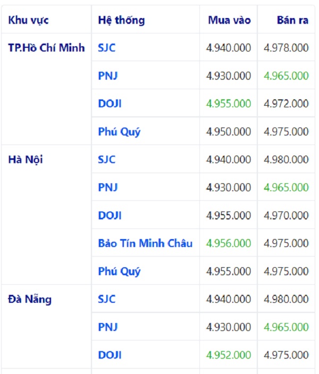Click Bảo Tín Minh Châu's 4.956.000 buy price

pos(229,243)
